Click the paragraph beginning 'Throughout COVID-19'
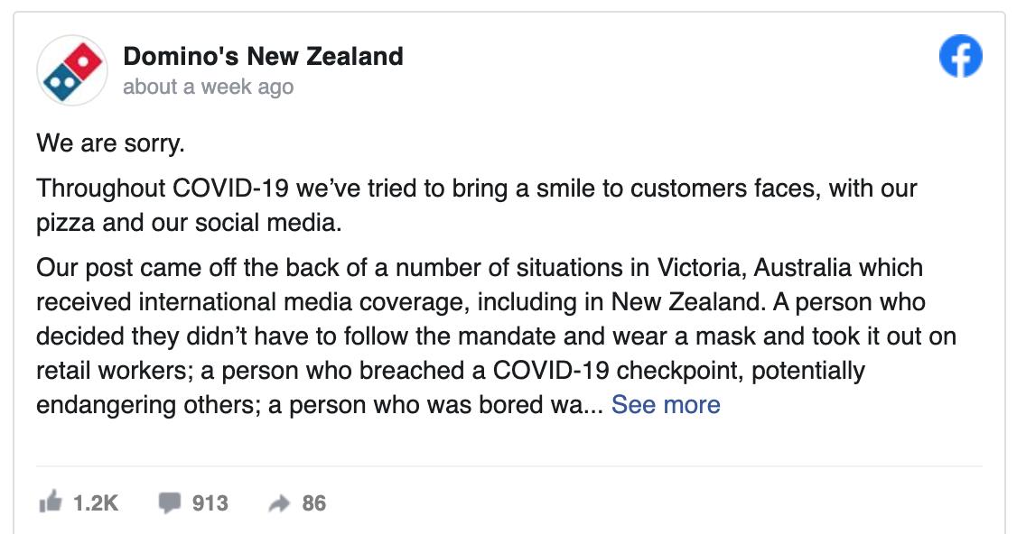Screen dimensions: 1026x534 pos(476,206)
